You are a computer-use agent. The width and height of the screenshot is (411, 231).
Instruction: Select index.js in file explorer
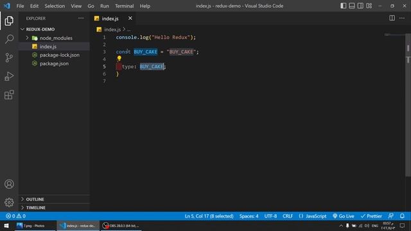pos(54,46)
